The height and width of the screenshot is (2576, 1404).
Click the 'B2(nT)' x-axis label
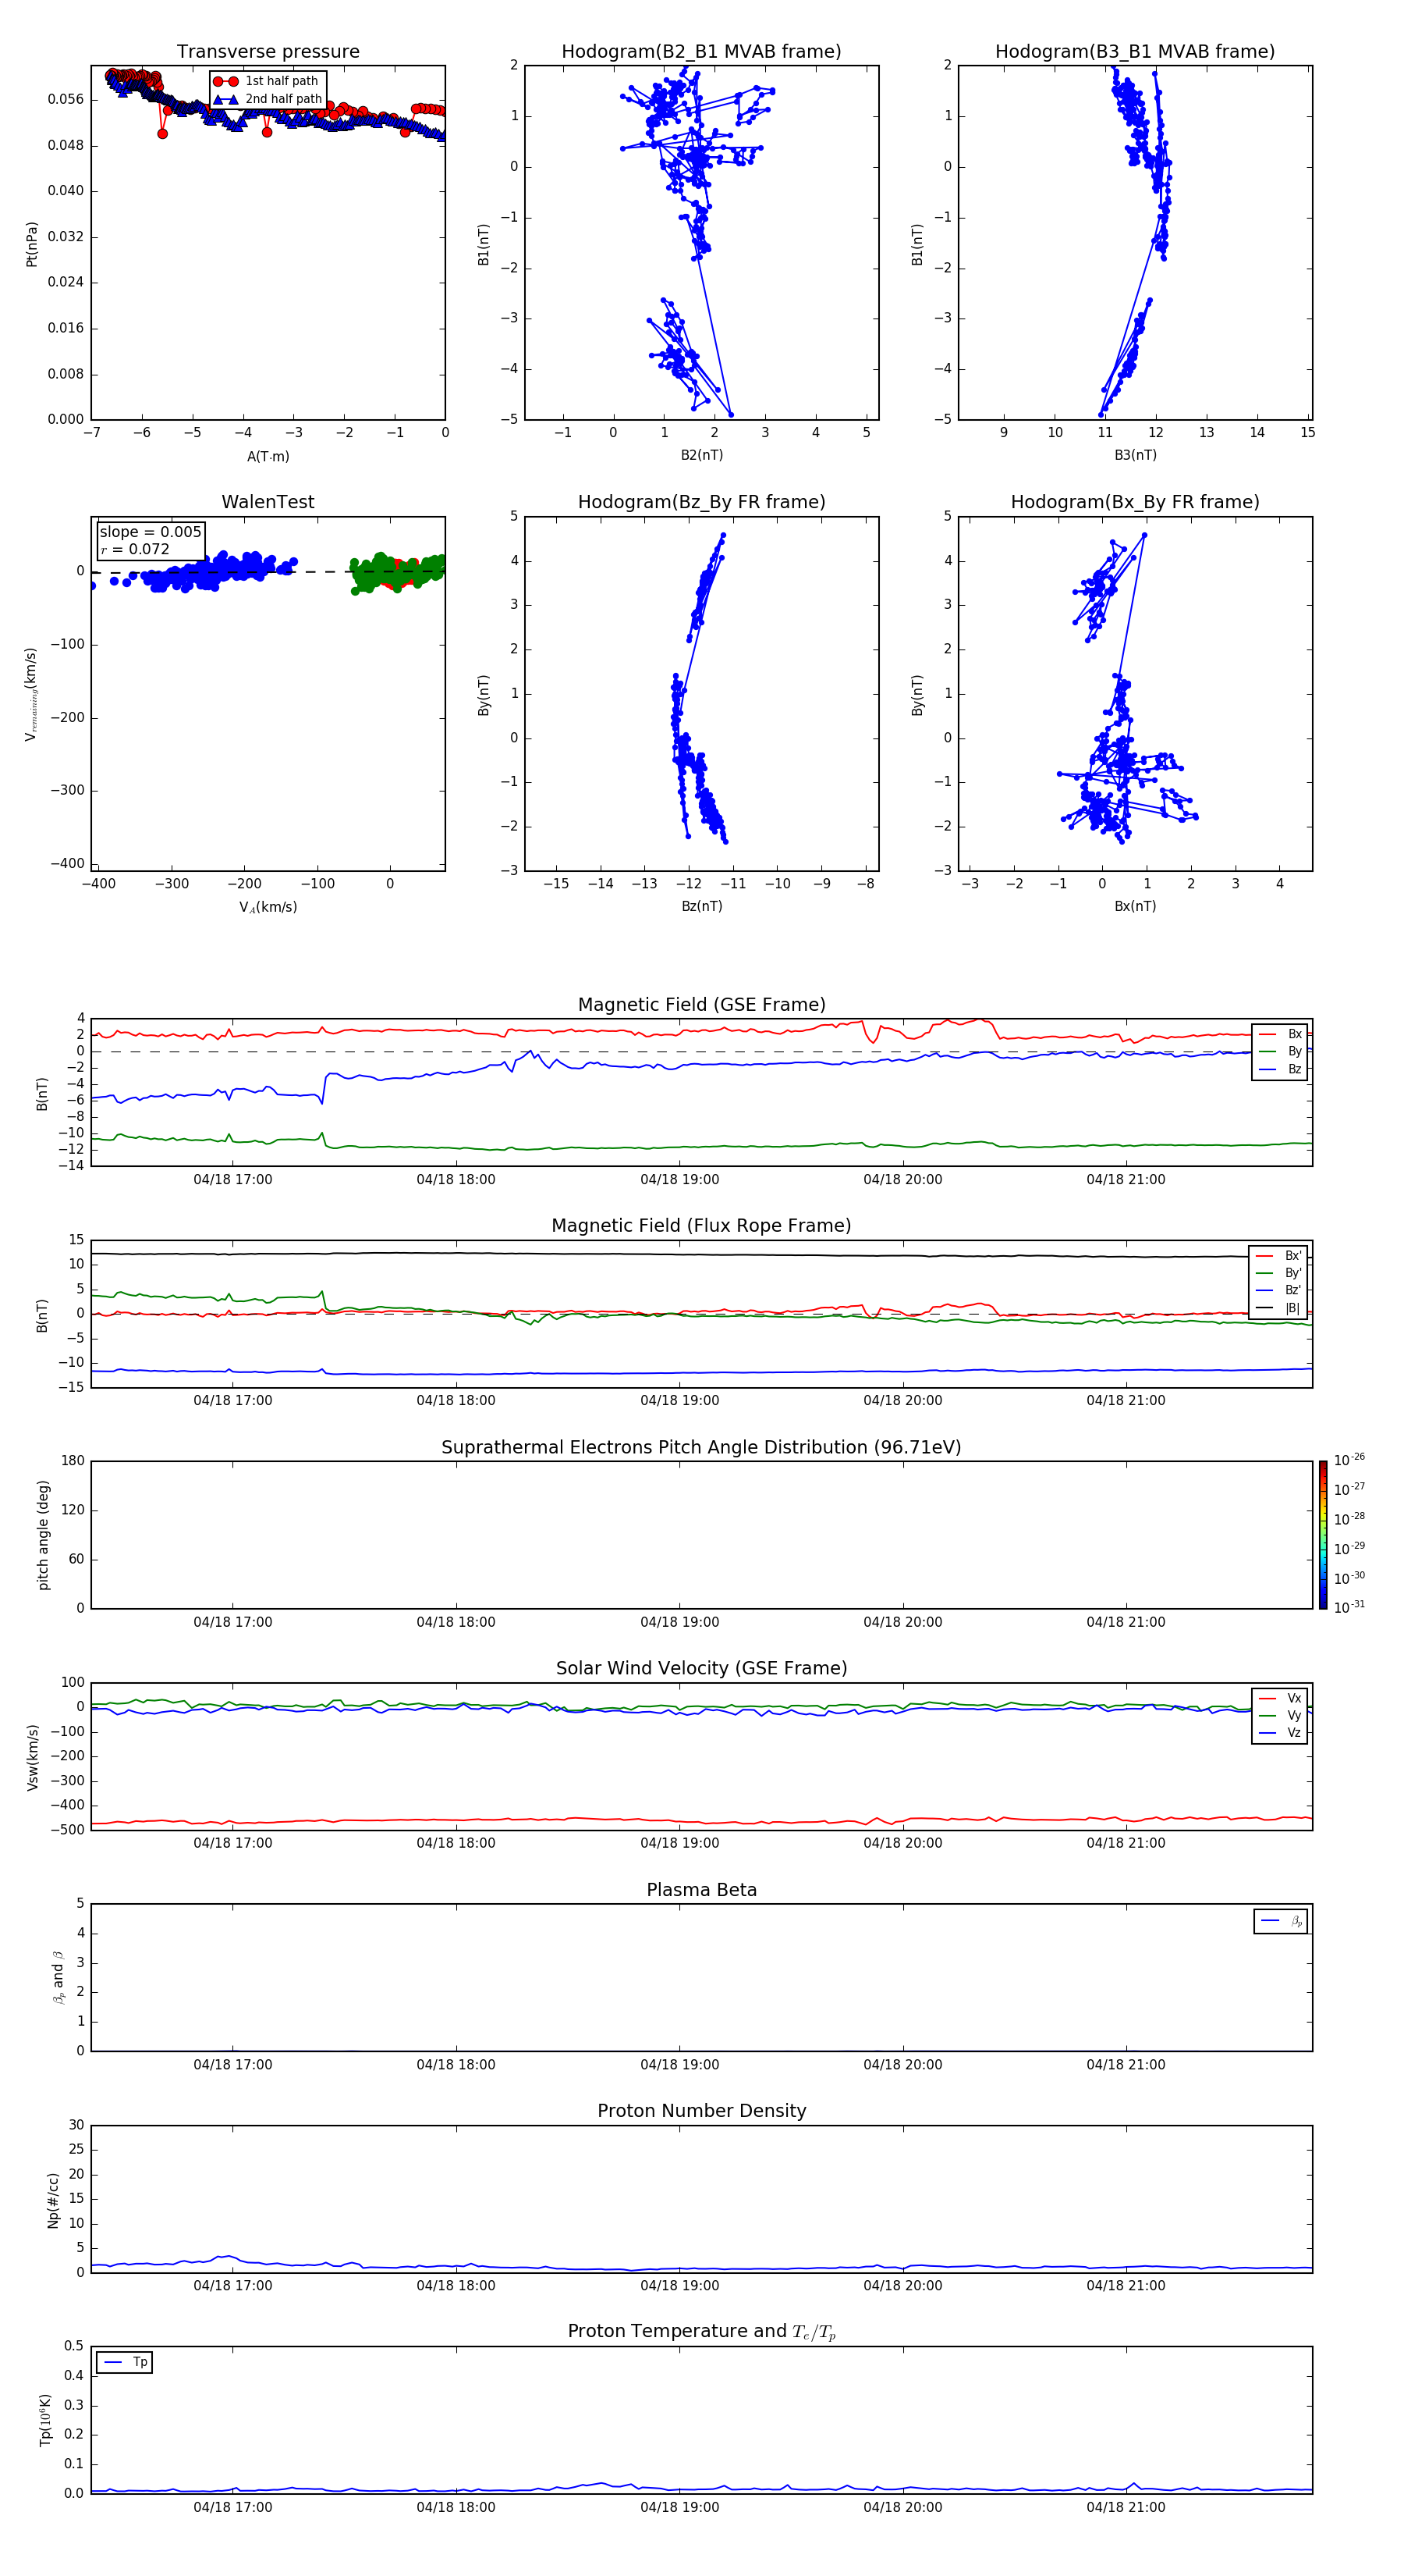[x=701, y=455]
